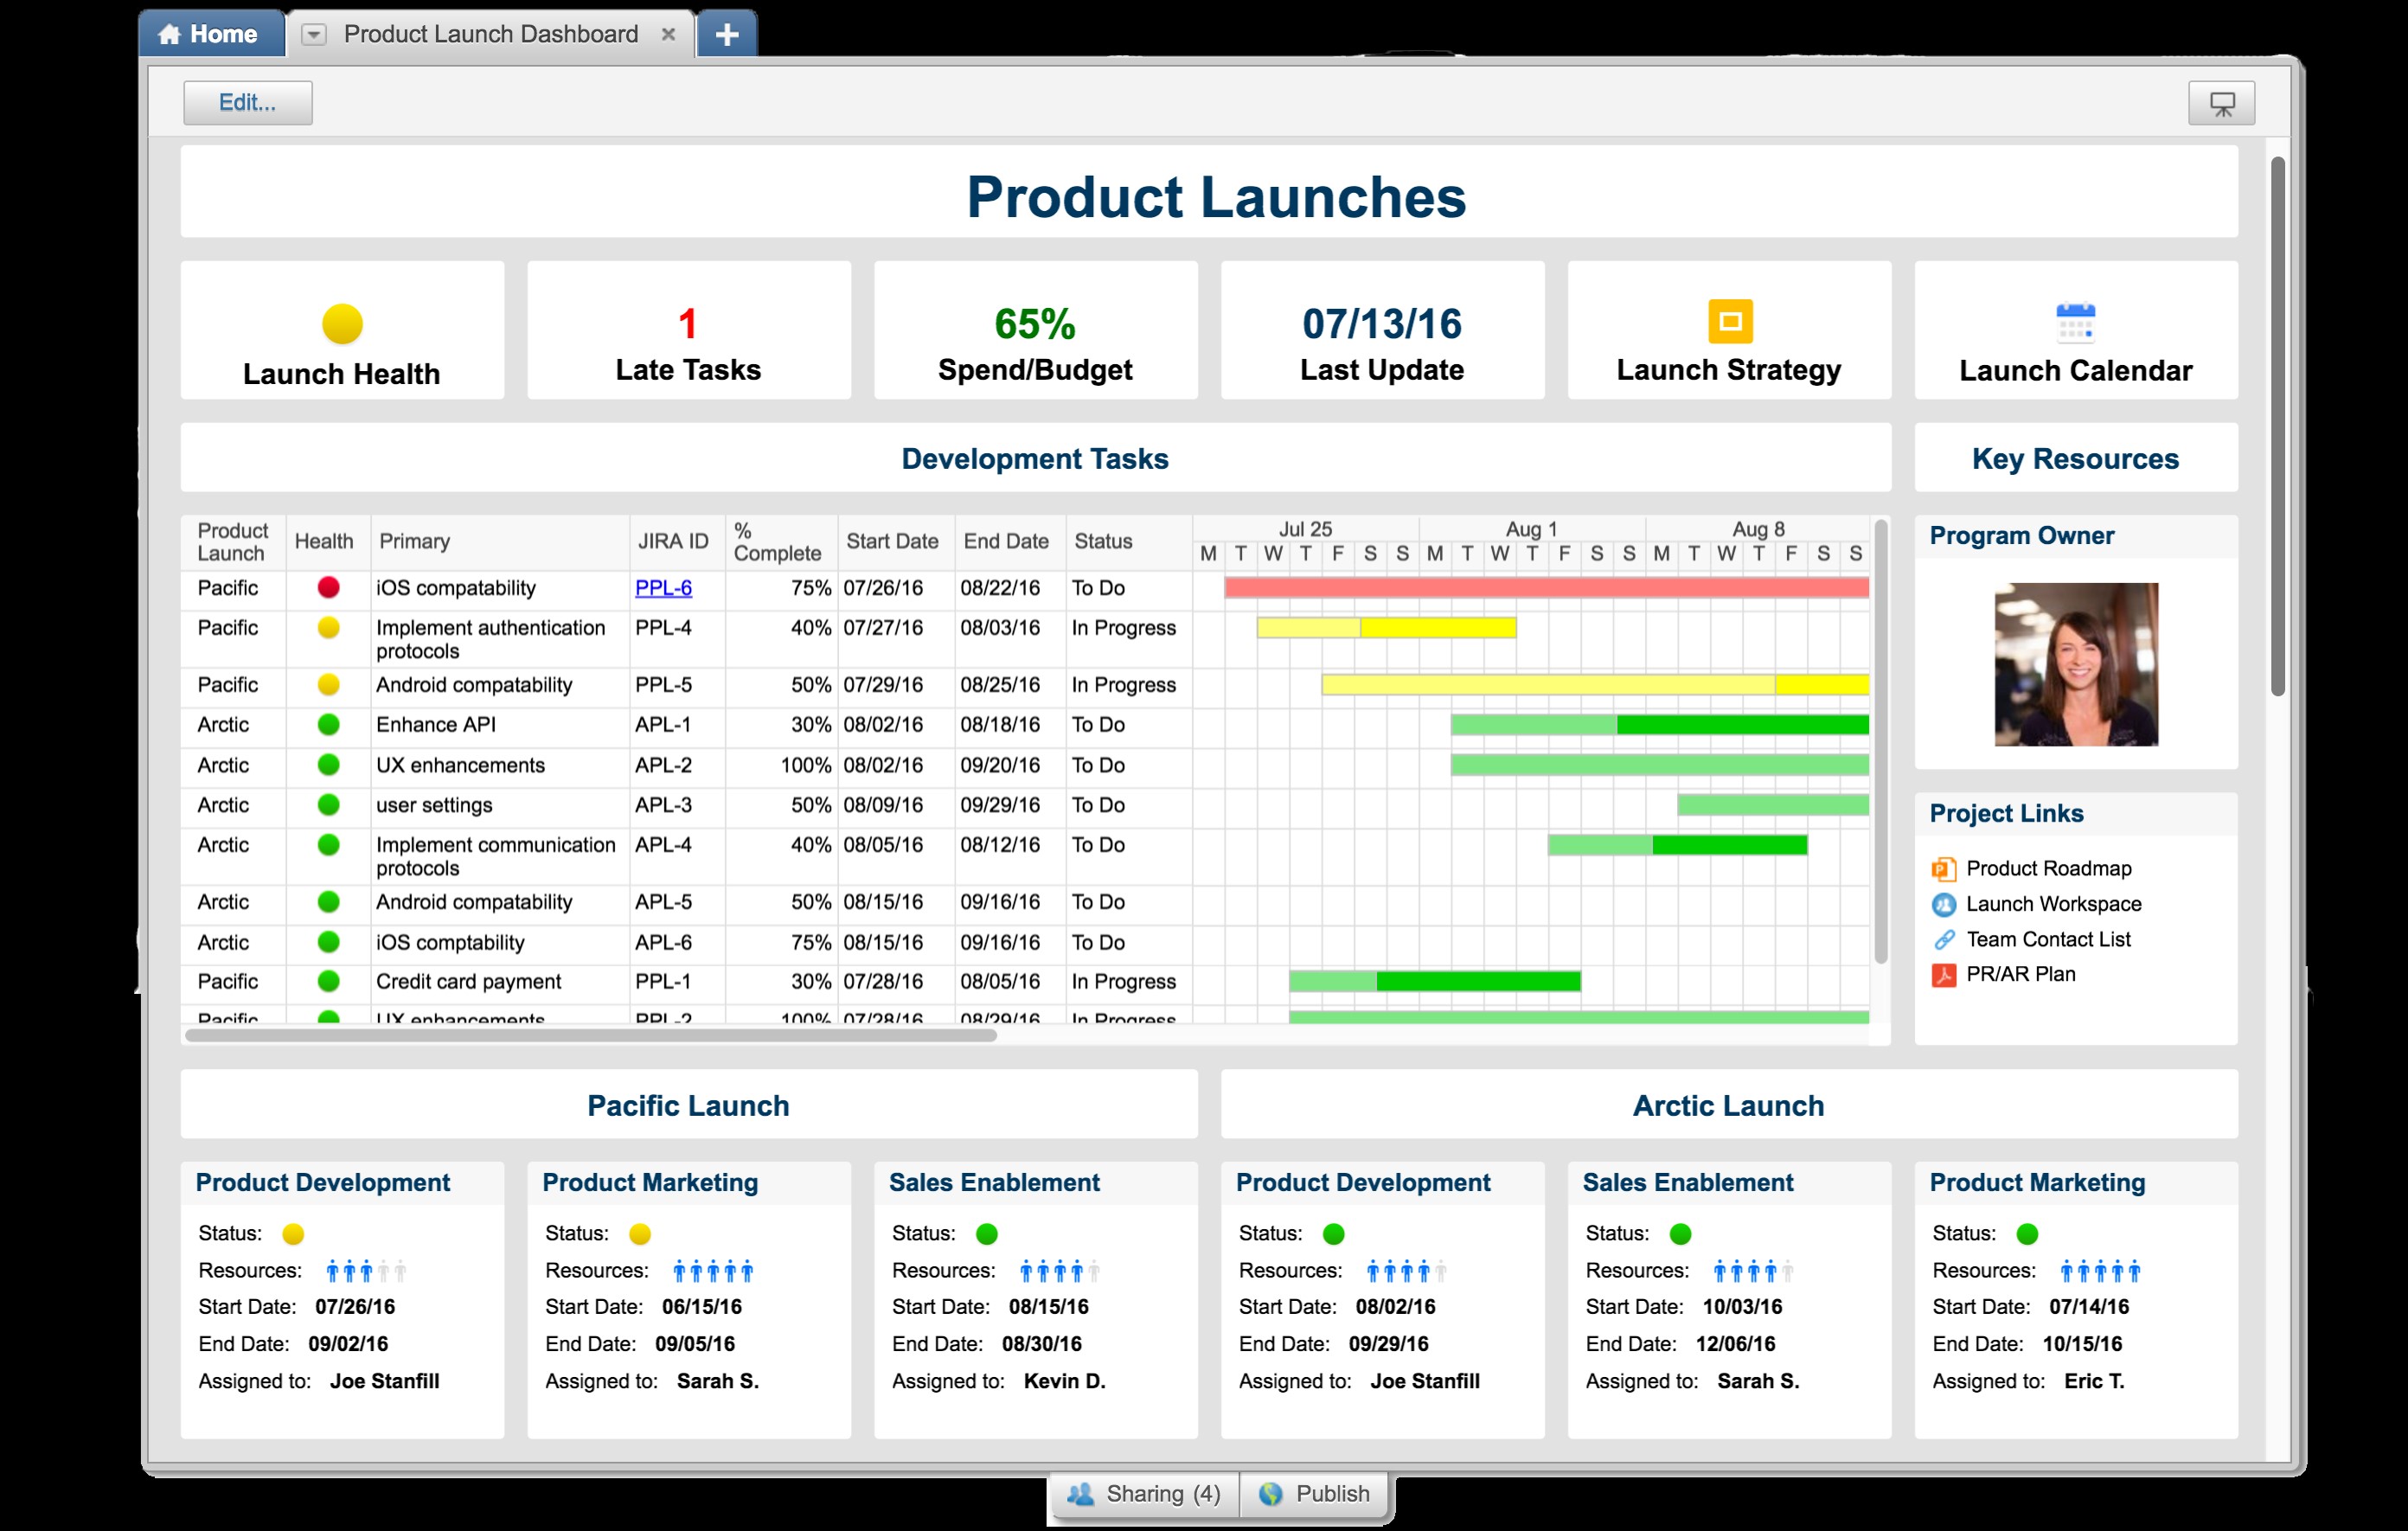Open the Launch Strategy slides icon
The width and height of the screenshot is (2408, 1531).
(x=1730, y=322)
